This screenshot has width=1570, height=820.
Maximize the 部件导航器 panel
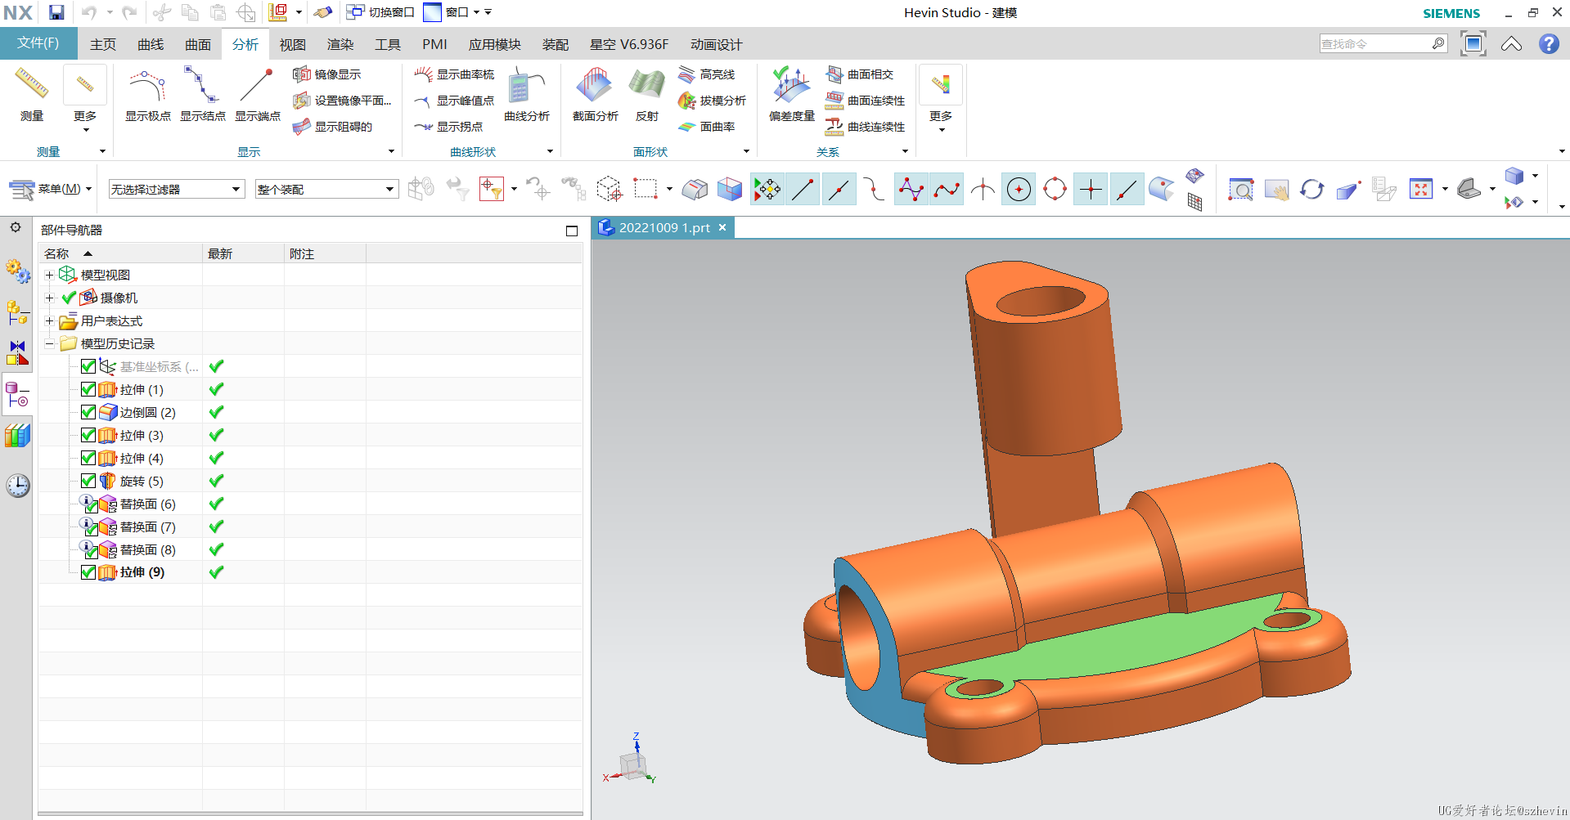572,231
